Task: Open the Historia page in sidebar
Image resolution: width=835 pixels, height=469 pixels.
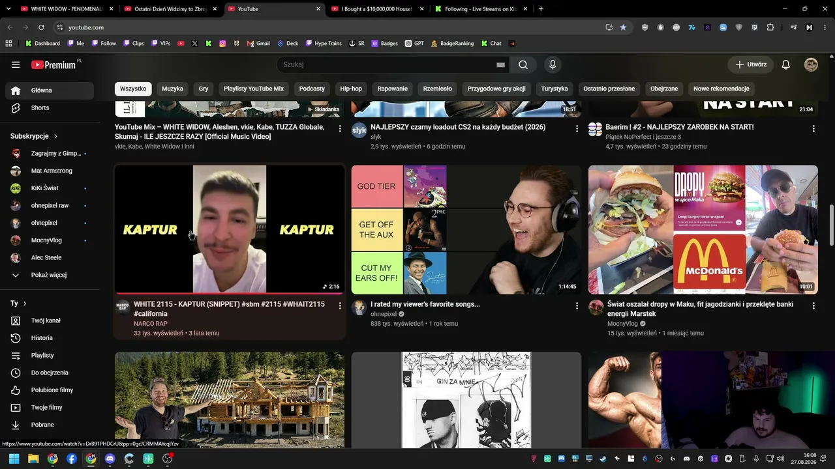Action: [50, 338]
